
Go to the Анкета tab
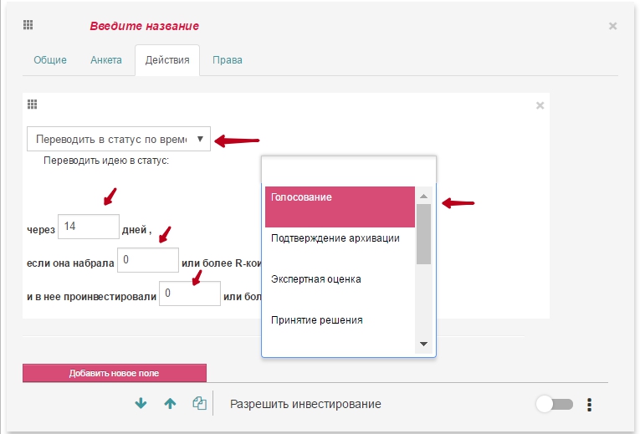pyautogui.click(x=106, y=60)
